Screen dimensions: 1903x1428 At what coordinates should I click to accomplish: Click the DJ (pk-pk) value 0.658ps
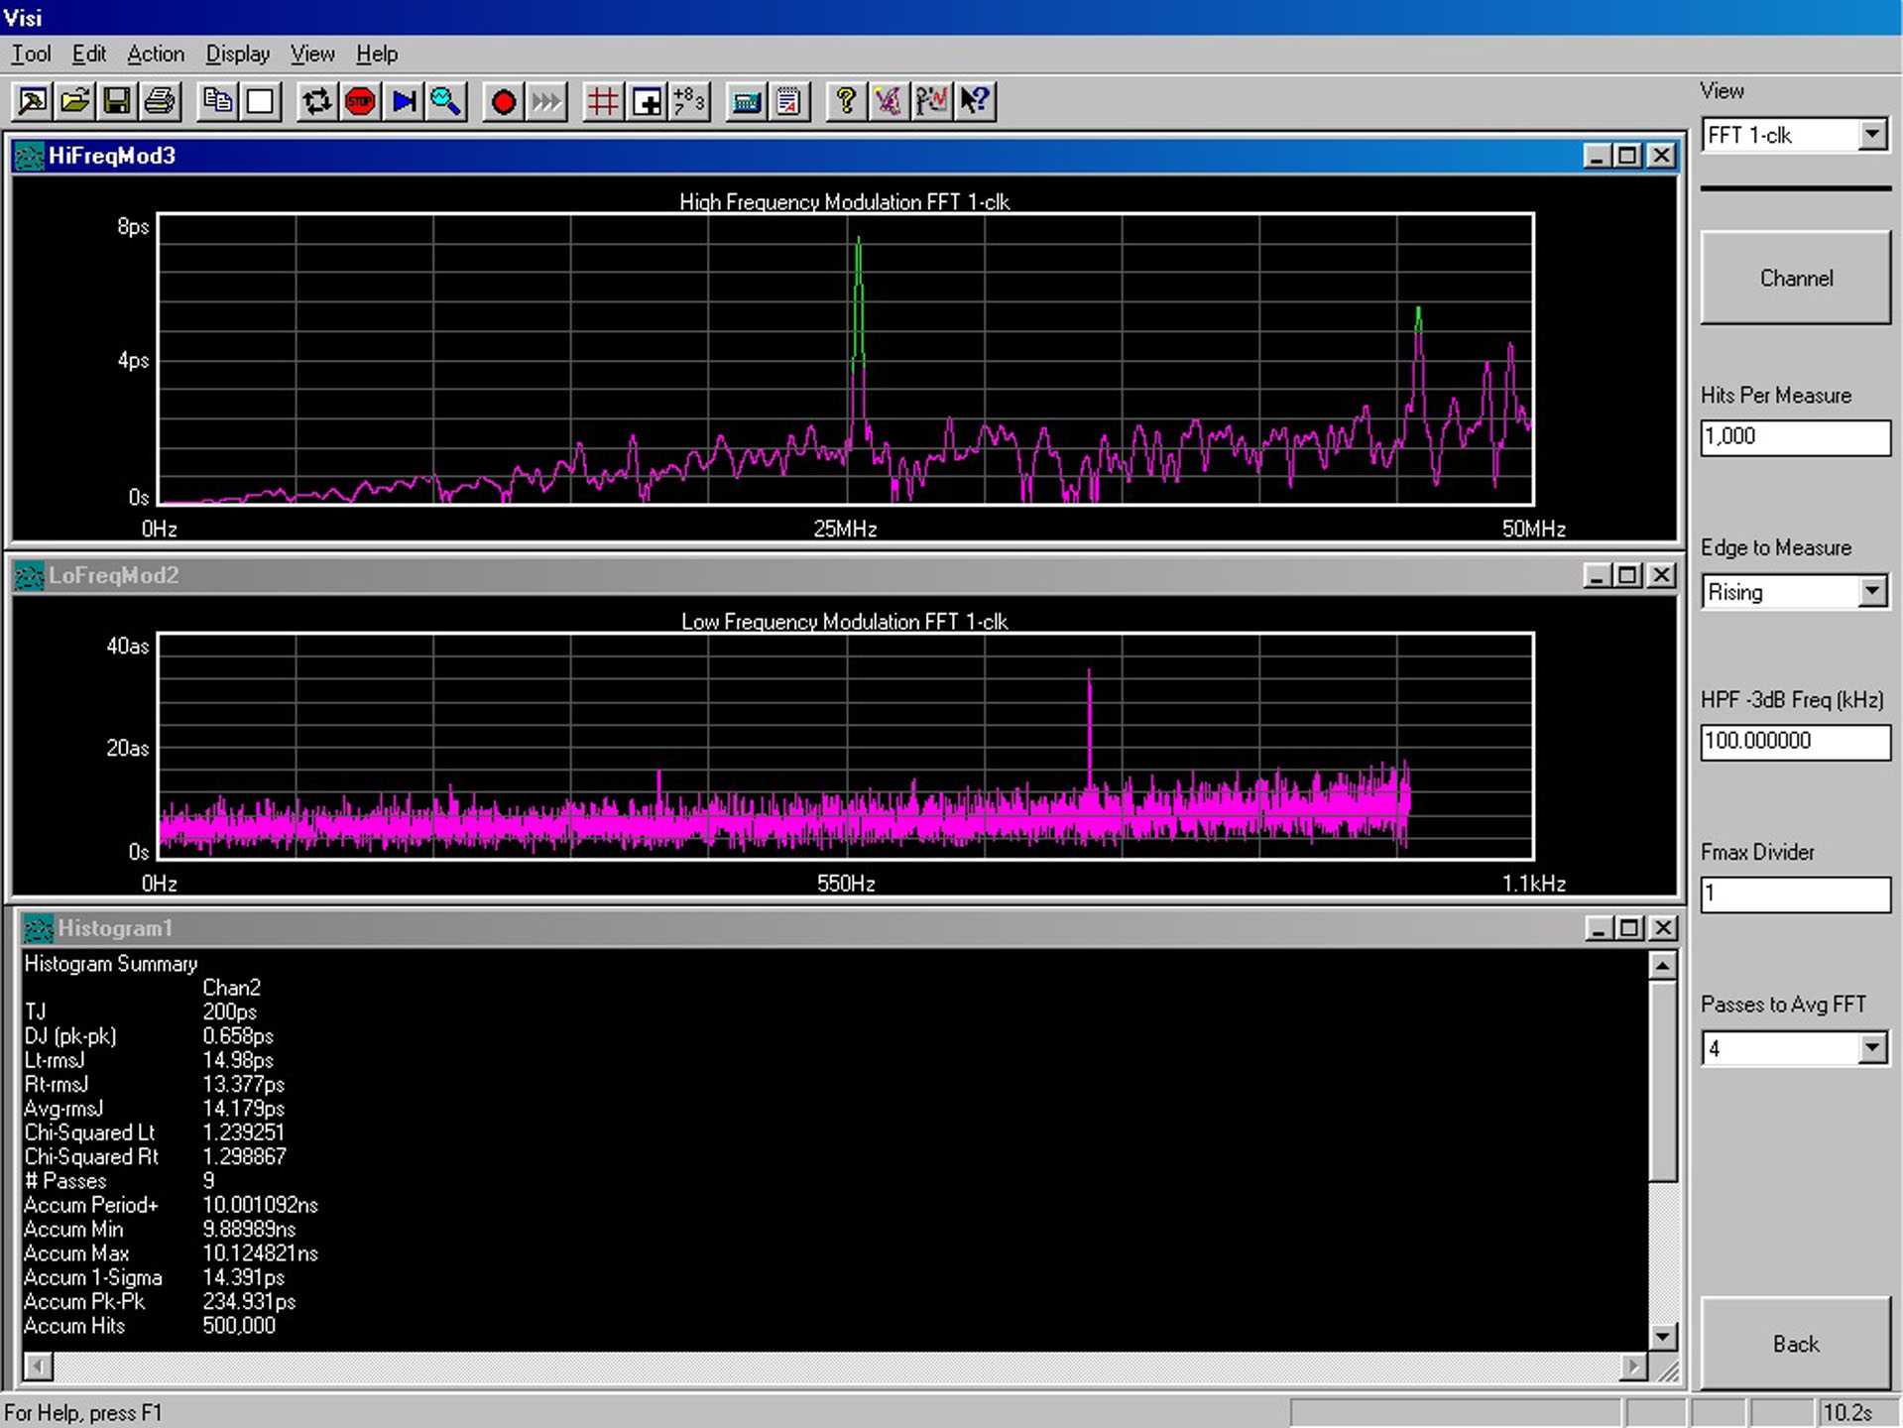point(238,1036)
